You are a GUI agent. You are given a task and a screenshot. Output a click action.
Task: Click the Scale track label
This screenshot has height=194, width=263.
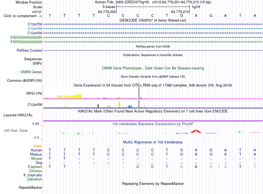tap(37, 7)
